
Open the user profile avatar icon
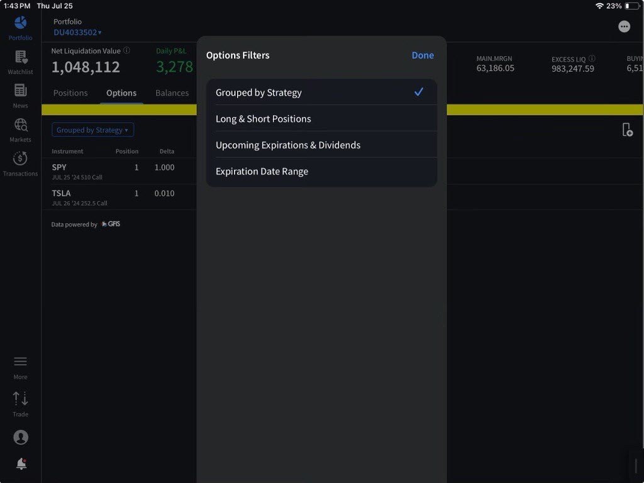(x=21, y=437)
